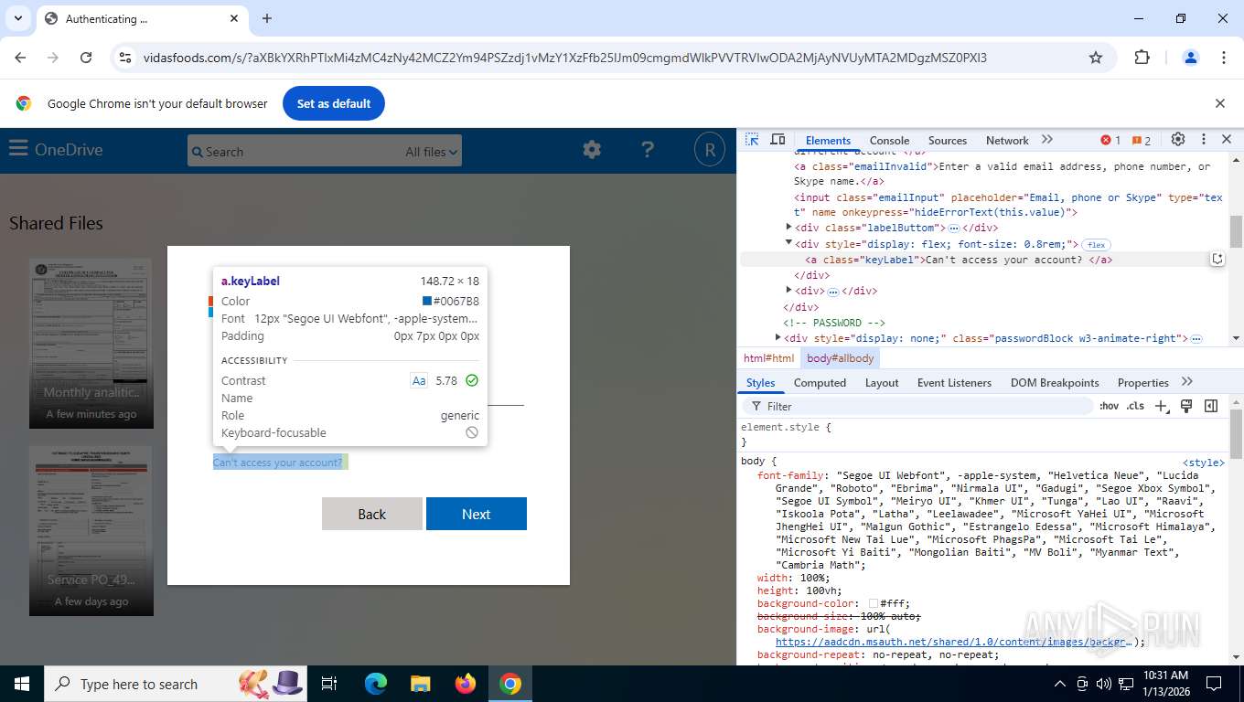Click the Styles Filter input field
The image size is (1244, 702).
(919, 406)
